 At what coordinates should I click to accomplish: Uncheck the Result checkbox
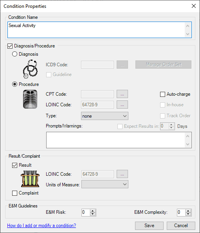tap(14, 165)
